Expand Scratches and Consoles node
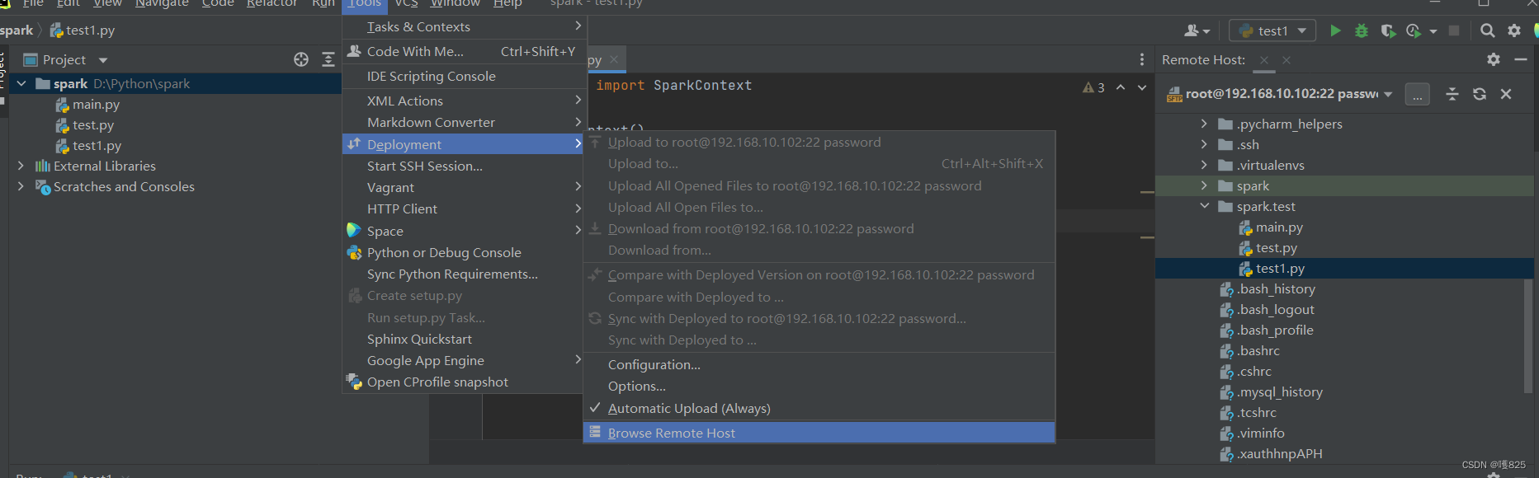This screenshot has width=1539, height=478. 21,187
